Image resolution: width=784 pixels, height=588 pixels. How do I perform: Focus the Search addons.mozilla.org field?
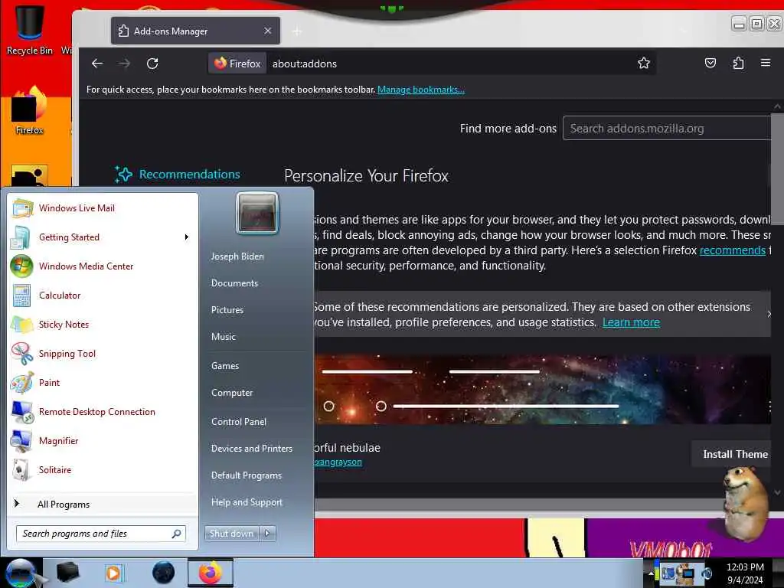pos(668,129)
